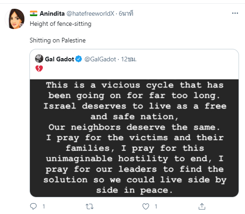The image size is (245, 214).
Task: Retweet this post via the retweet icon
Action: click(89, 207)
